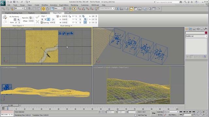Toggle the Angle Snap icon
Image resolution: width=209 pixels, height=117 pixels.
click(x=83, y=9)
